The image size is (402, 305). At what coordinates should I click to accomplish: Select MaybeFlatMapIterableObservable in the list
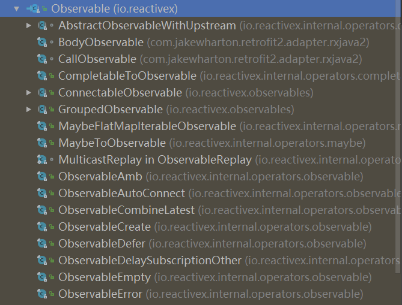(147, 126)
